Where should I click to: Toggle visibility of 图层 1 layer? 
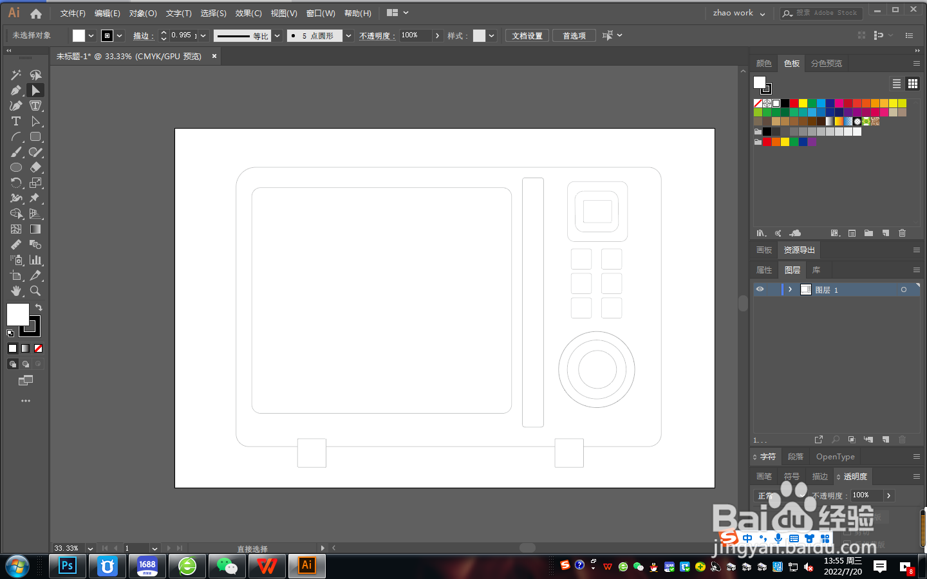point(760,289)
